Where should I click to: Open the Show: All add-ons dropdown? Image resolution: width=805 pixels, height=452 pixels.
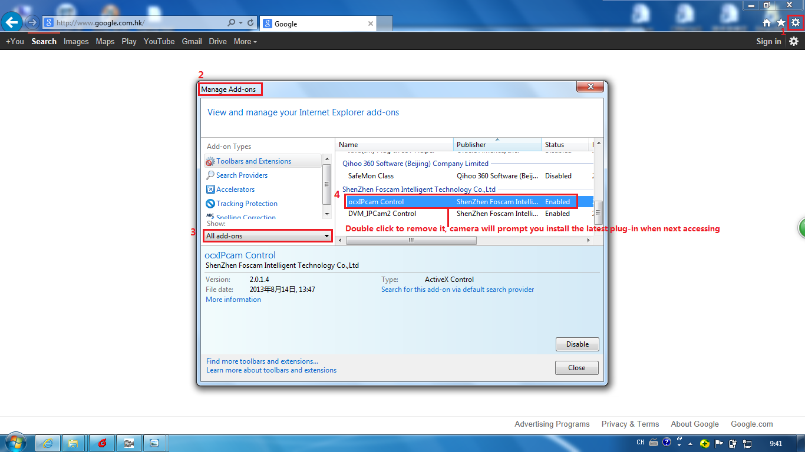click(x=268, y=236)
